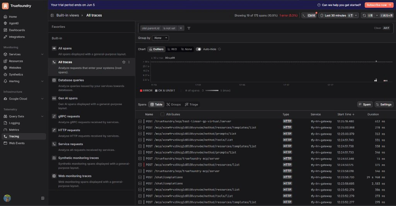
Task: Expand the method/resources/list 171 ms row
Action: click(x=140, y=165)
